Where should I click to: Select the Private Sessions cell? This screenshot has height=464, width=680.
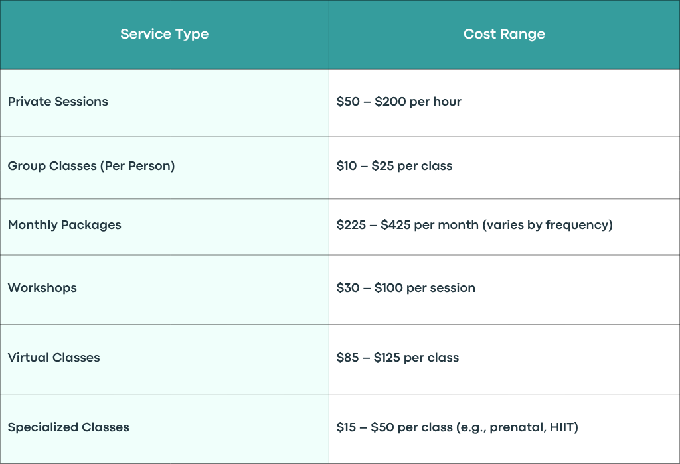165,103
